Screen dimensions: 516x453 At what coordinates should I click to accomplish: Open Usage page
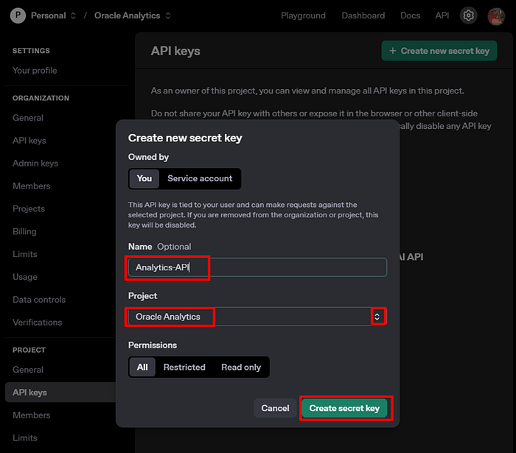[25, 277]
